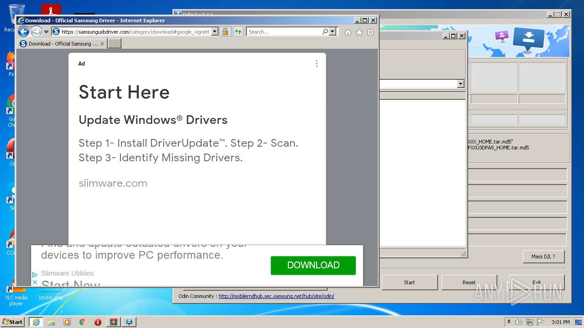Show hidden system tray icons arrow
Image resolution: width=584 pixels, height=328 pixels.
509,322
